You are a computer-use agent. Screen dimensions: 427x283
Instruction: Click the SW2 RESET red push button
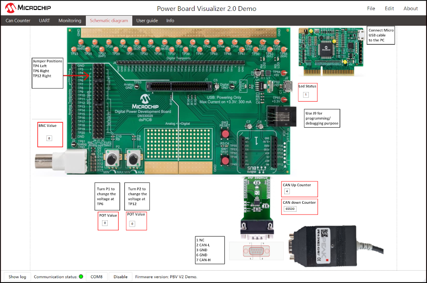[x=225, y=134]
